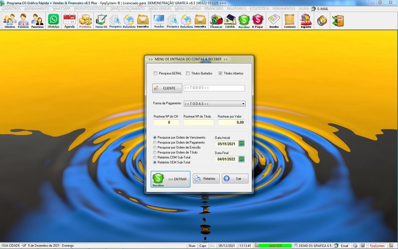
Task: Open the Contrato scroll icon
Action: click(x=289, y=20)
